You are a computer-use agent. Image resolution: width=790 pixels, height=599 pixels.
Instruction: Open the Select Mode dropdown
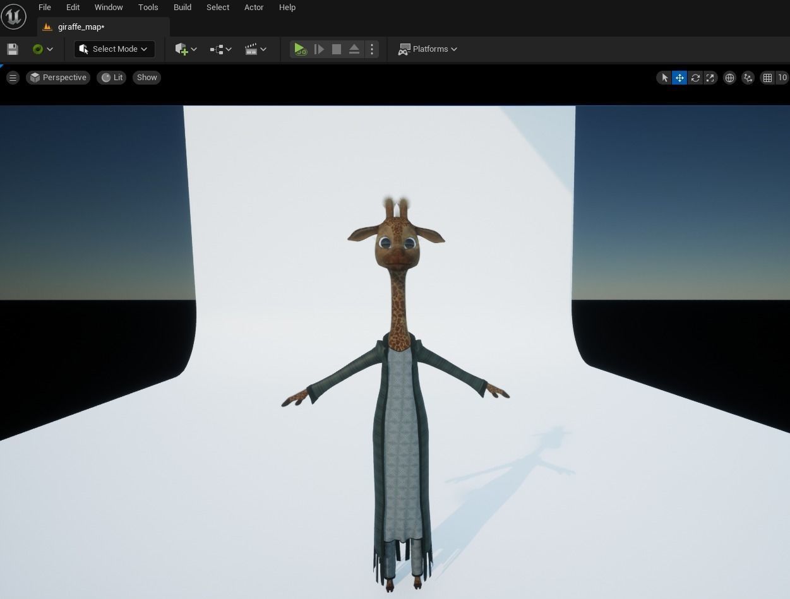(x=114, y=49)
